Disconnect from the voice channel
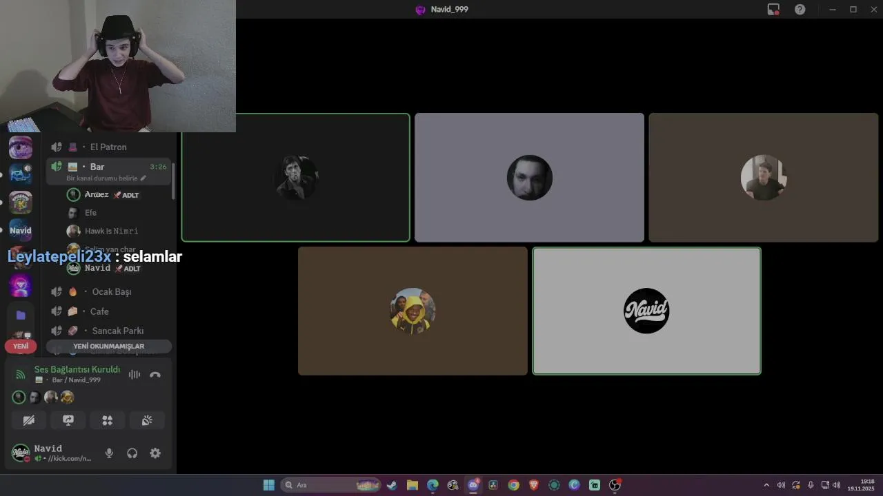 point(155,375)
